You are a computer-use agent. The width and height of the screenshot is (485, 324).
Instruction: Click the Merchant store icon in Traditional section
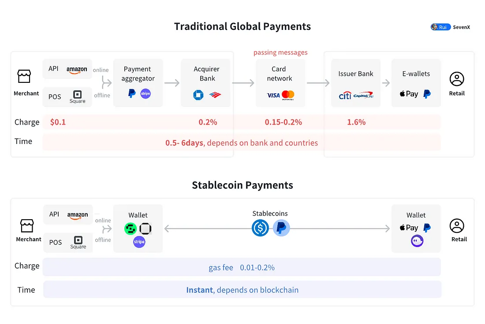[x=24, y=77]
